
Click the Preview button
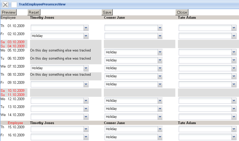pyautogui.click(x=9, y=12)
